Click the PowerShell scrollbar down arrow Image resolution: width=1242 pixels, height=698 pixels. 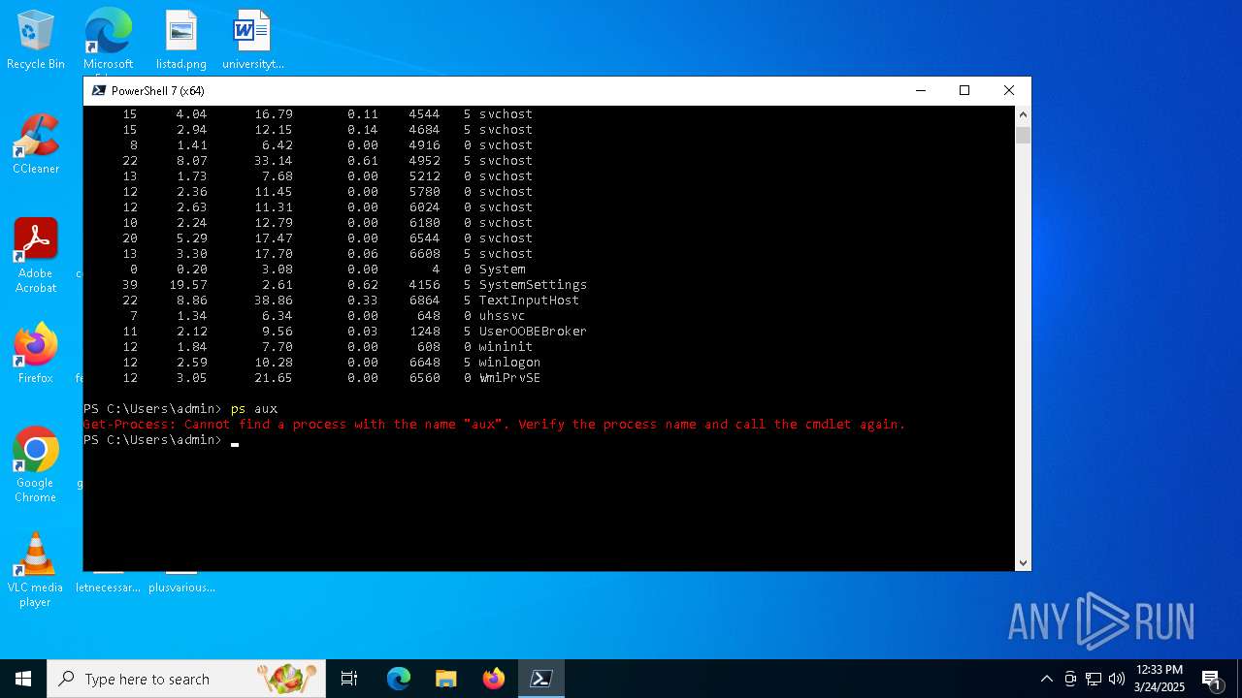click(x=1023, y=562)
